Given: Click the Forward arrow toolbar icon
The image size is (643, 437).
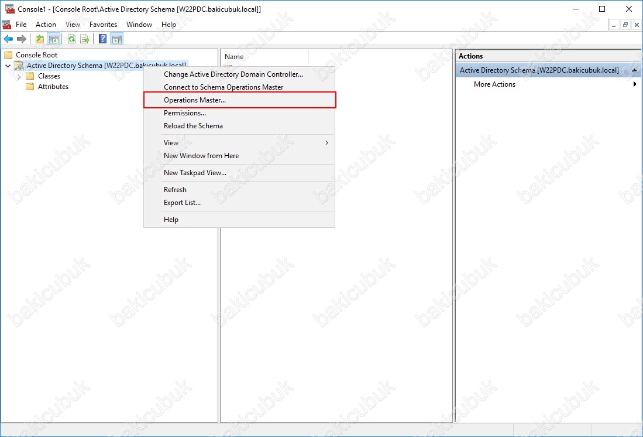Looking at the screenshot, I should 21,39.
